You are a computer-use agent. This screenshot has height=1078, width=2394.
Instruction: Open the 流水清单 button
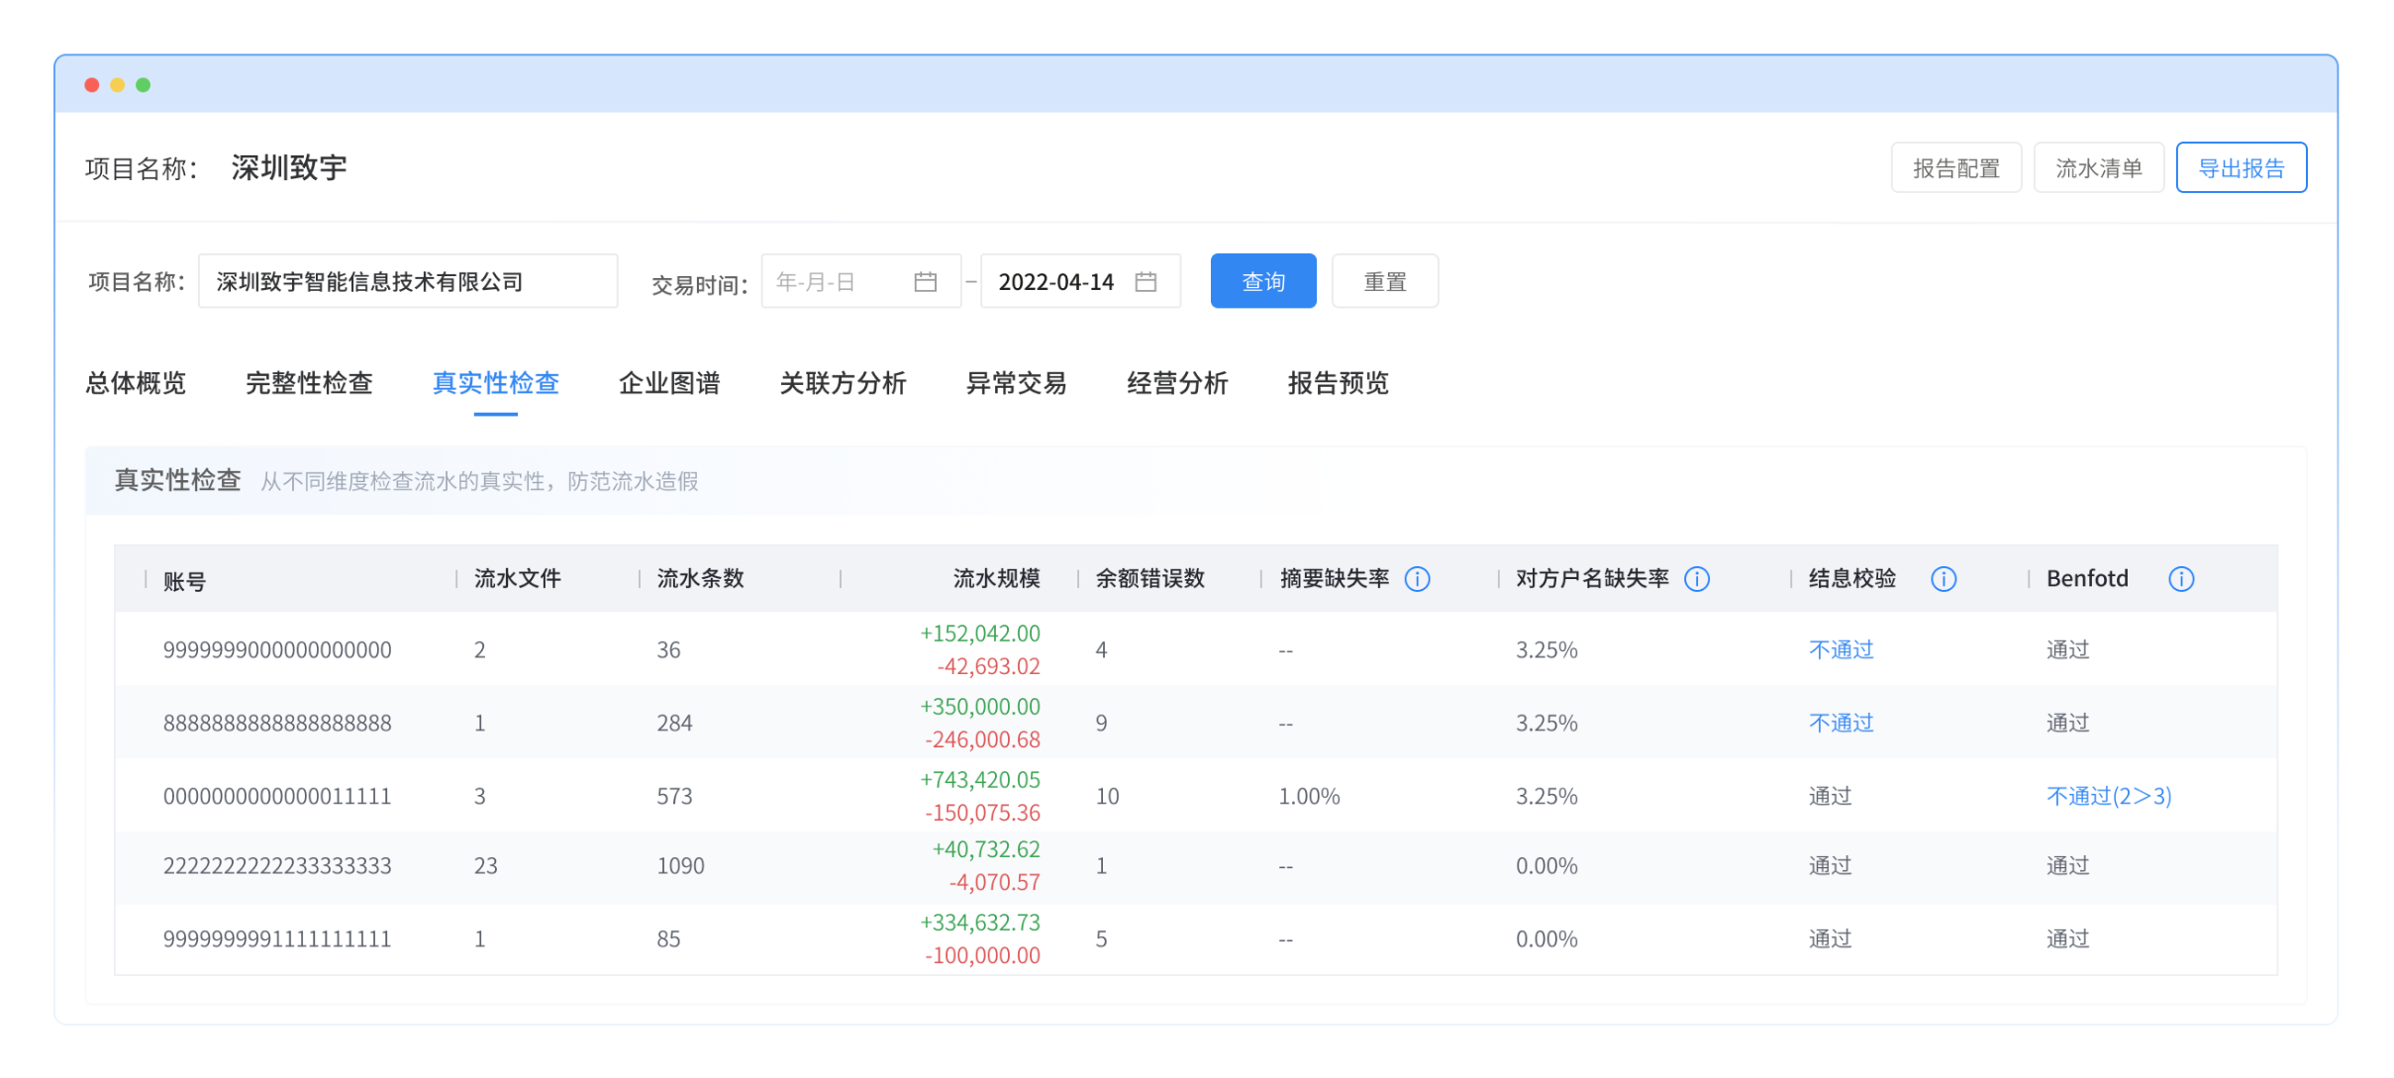[x=2098, y=168]
